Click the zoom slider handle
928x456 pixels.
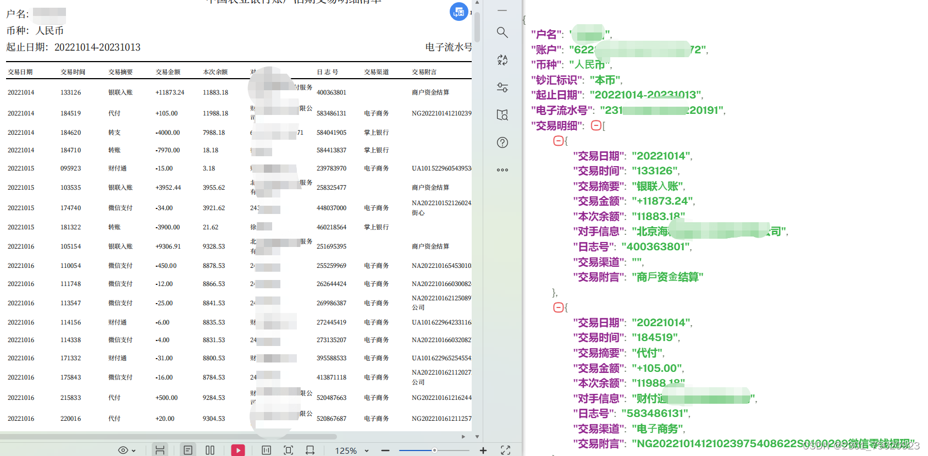(x=434, y=450)
